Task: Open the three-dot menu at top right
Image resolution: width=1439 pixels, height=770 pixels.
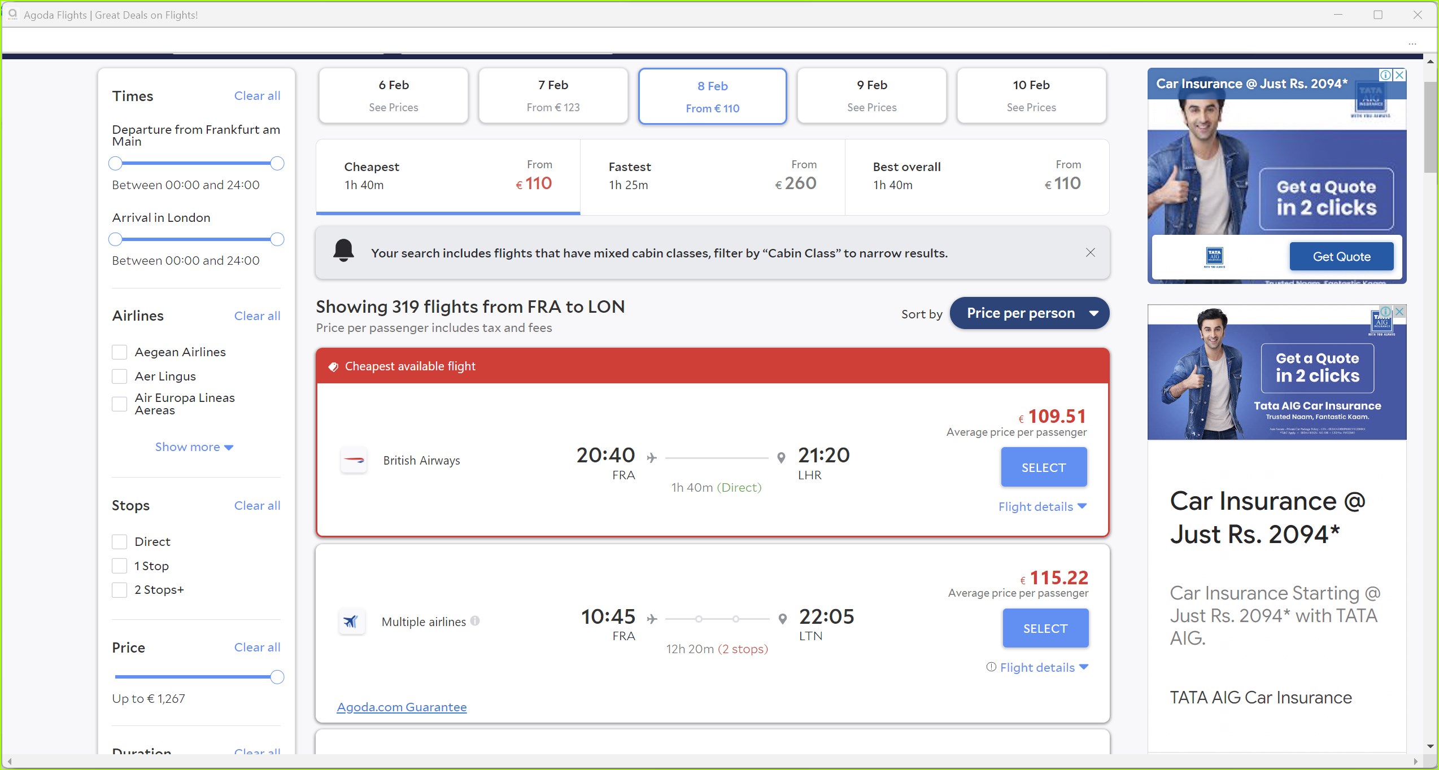Action: tap(1412, 43)
